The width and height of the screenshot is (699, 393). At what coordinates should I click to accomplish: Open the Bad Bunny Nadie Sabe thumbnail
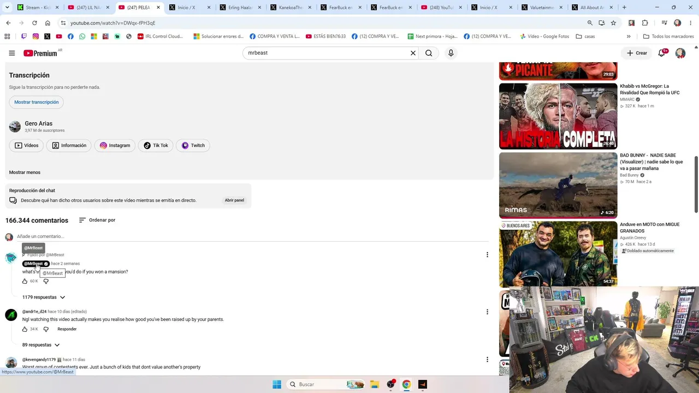click(x=558, y=186)
